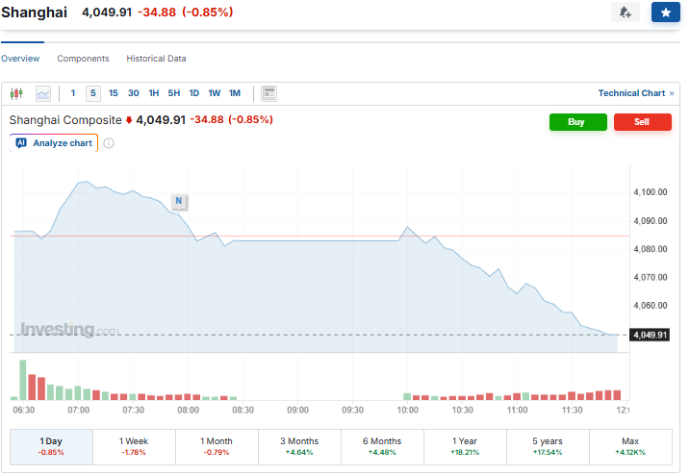Select the 1 Year range
690x475 pixels.
click(x=465, y=447)
